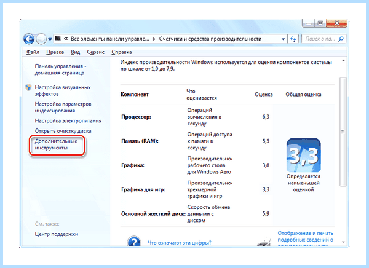Click the search magnifier icon

(341, 39)
